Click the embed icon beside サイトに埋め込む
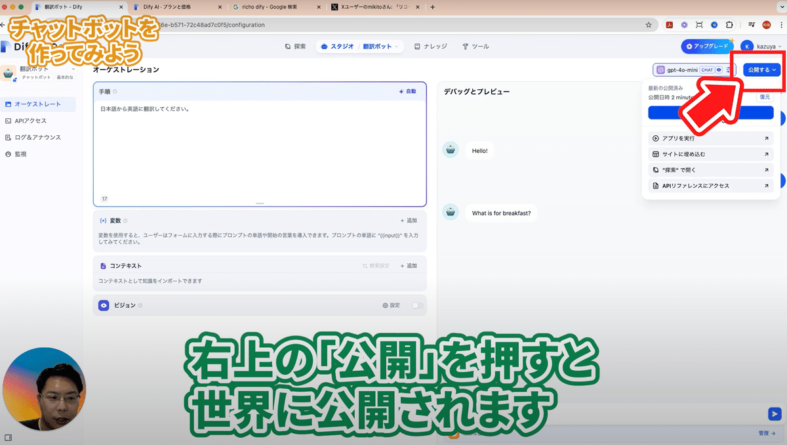Viewport: 787px width, 445px height. pyautogui.click(x=656, y=154)
